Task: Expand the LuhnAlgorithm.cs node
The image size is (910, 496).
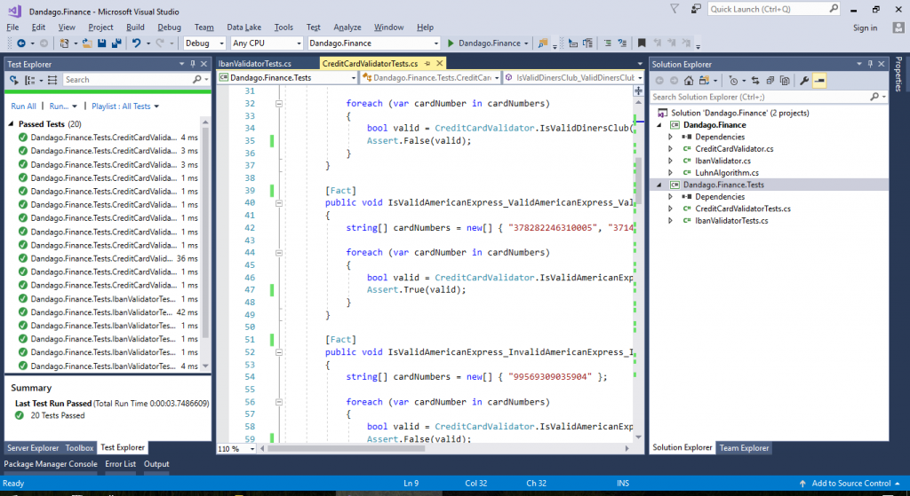Action: coord(670,173)
